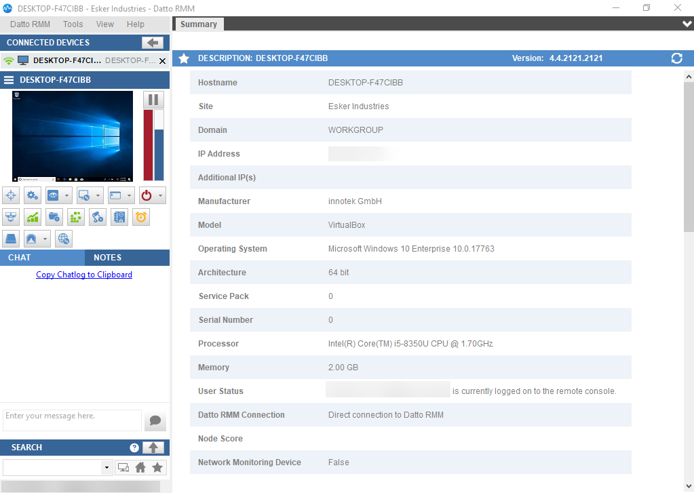Open hamburger menu beside DESKTOP-F47CIBB heading

pyautogui.click(x=8, y=80)
